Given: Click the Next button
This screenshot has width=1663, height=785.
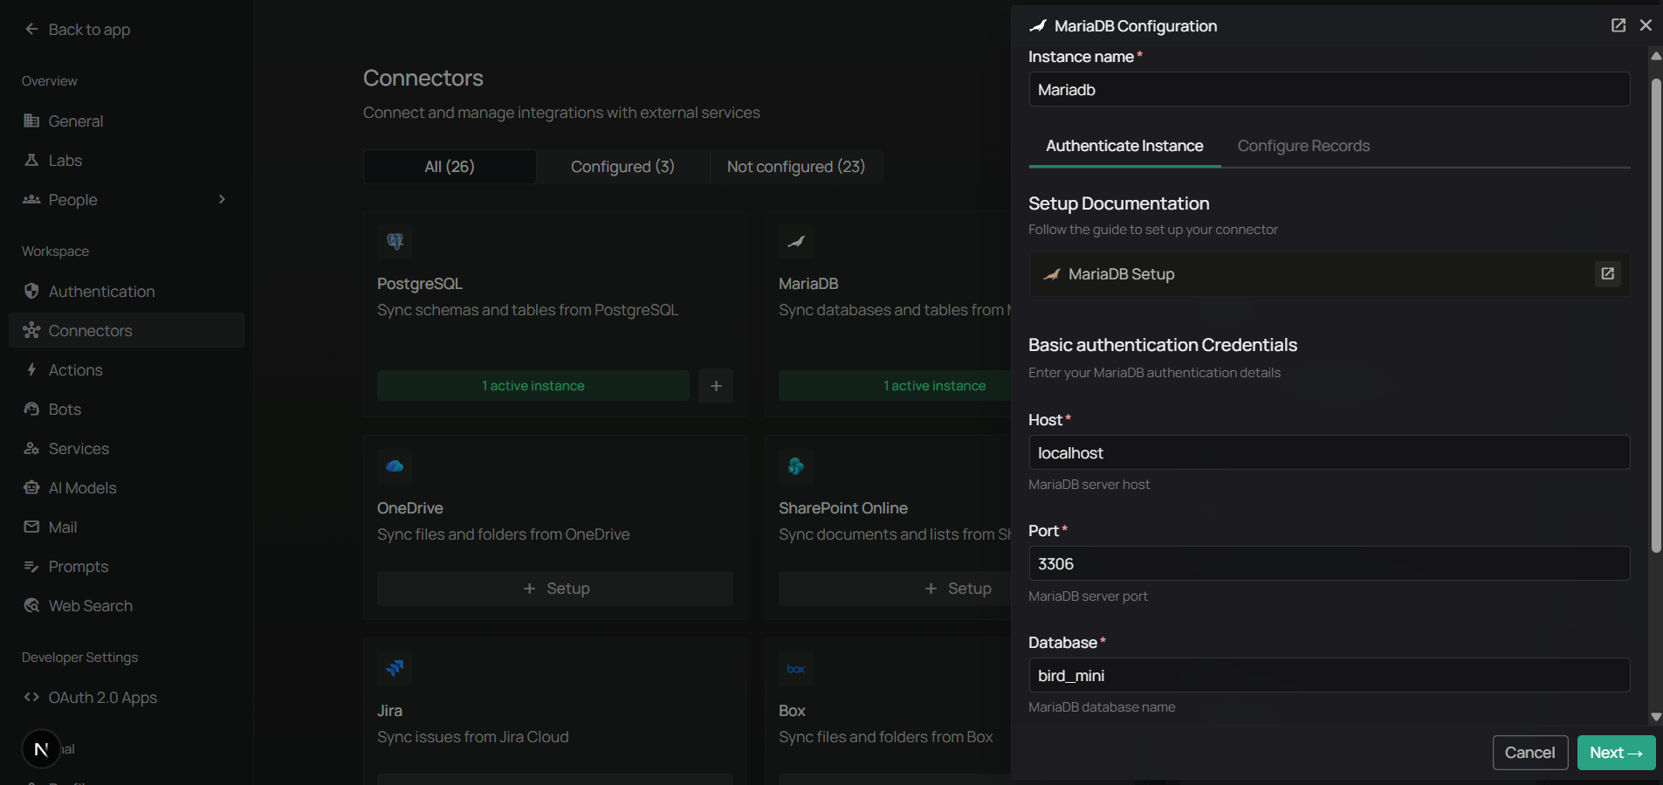Looking at the screenshot, I should [x=1616, y=753].
